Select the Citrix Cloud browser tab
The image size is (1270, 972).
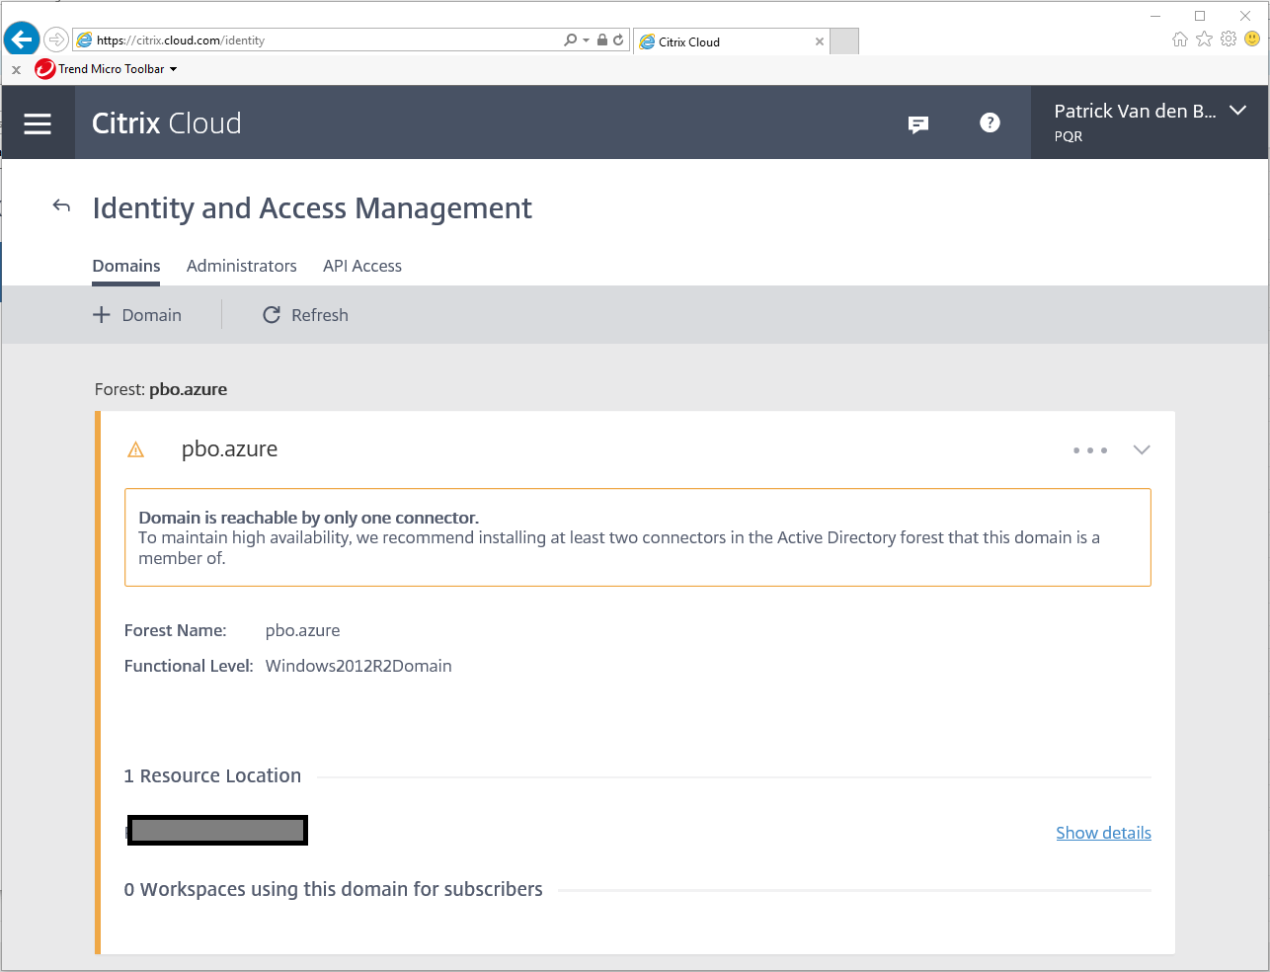click(x=731, y=41)
